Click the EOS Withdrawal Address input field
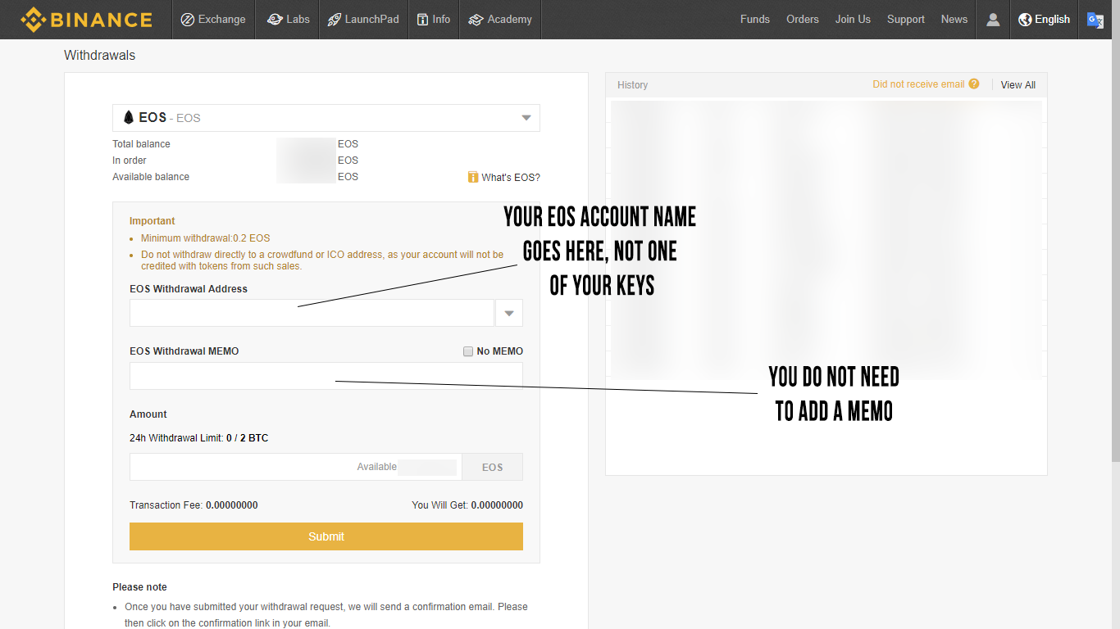Screen dimensions: 1120x629 [x=312, y=313]
